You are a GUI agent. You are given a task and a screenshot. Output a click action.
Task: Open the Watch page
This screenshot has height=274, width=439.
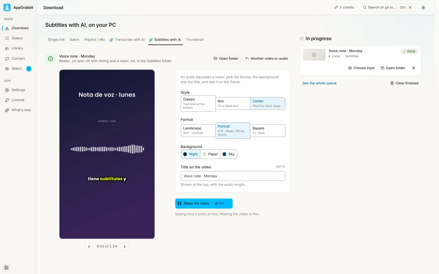18,68
